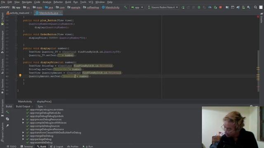
Task: Click inside the QuantityAmount.setText code line
Action: click(59, 76)
